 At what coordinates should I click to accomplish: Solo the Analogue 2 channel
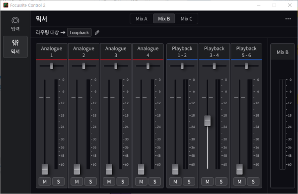[x=90, y=182]
